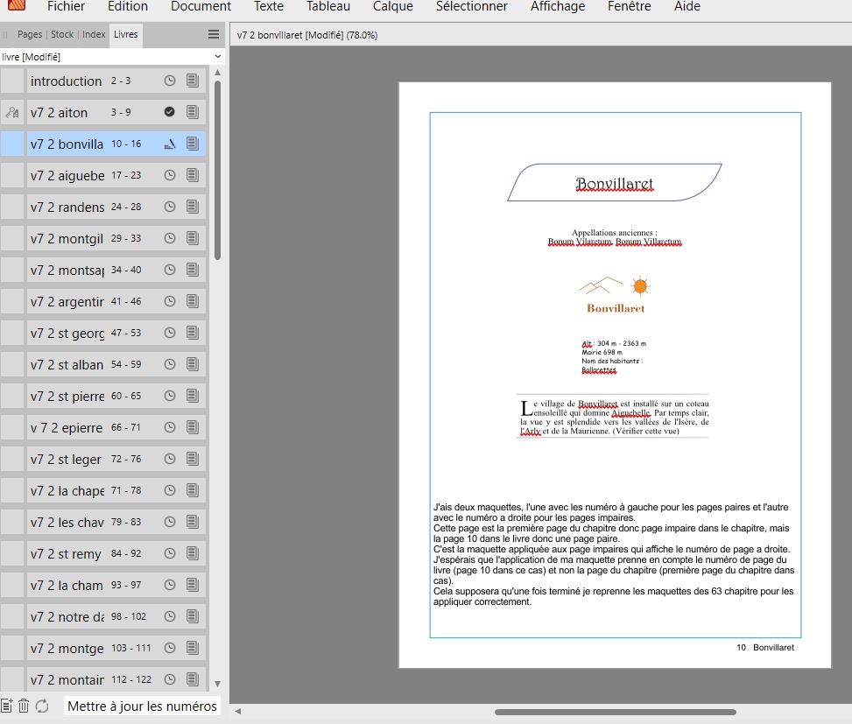Click clock icon of v7 2 aiguebe chapter

(x=170, y=175)
